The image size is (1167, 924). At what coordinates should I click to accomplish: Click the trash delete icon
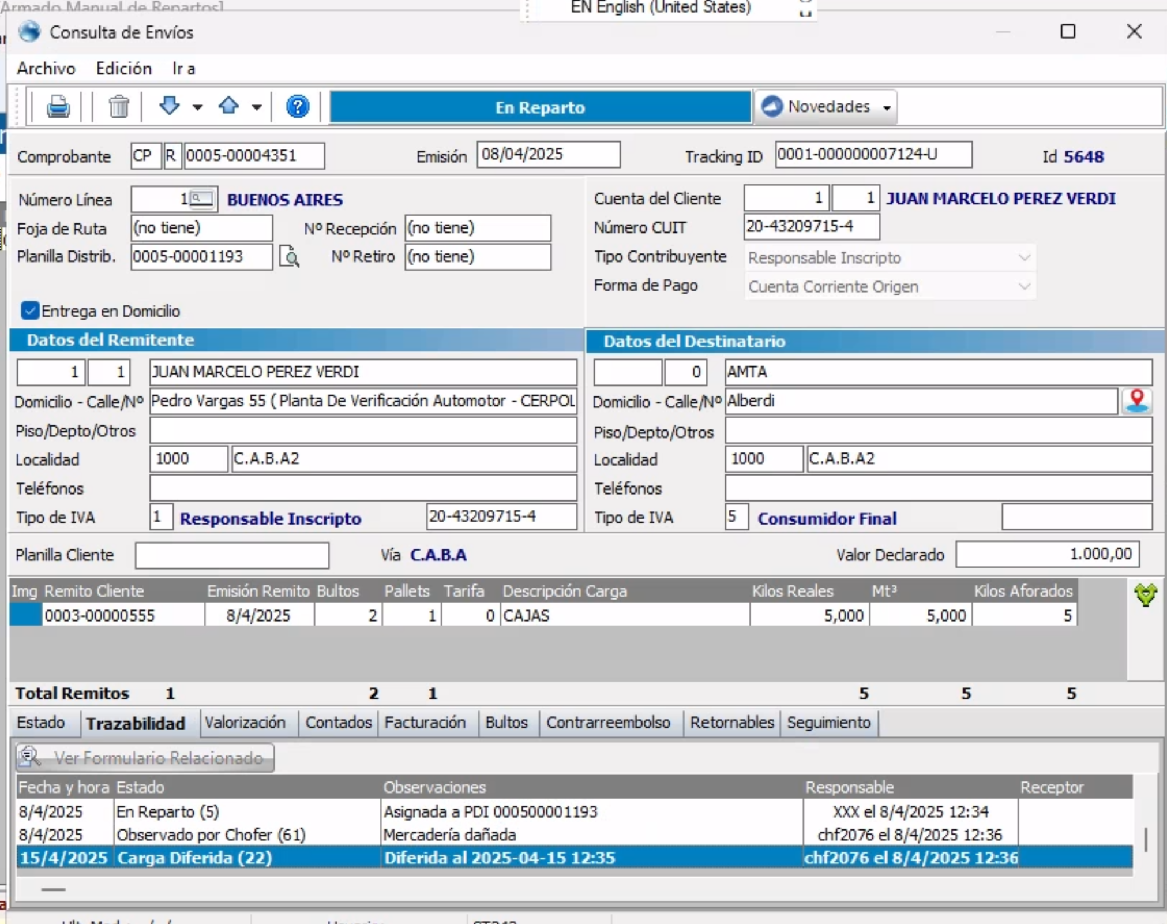click(x=119, y=107)
